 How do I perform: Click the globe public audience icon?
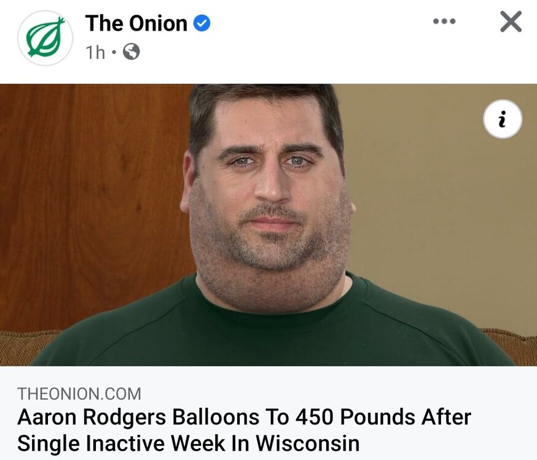[x=131, y=52]
